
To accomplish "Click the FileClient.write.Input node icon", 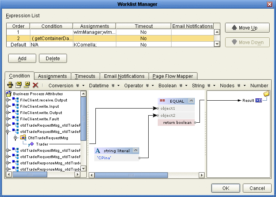I will (x=15, y=106).
